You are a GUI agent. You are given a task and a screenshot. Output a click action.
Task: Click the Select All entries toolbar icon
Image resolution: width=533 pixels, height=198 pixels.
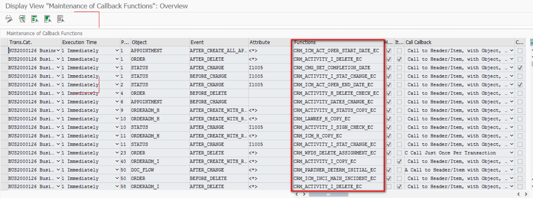click(x=35, y=19)
